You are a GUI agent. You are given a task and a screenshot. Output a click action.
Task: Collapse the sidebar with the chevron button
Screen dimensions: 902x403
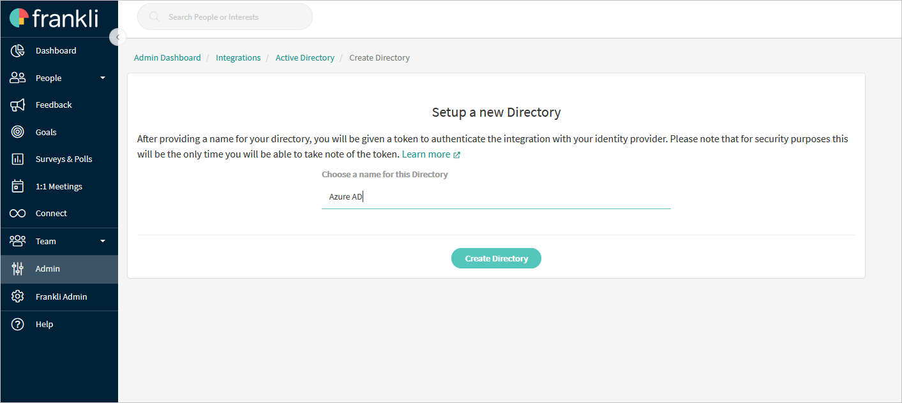(117, 37)
